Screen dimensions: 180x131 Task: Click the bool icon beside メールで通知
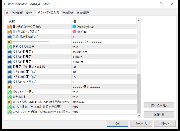[9, 107]
